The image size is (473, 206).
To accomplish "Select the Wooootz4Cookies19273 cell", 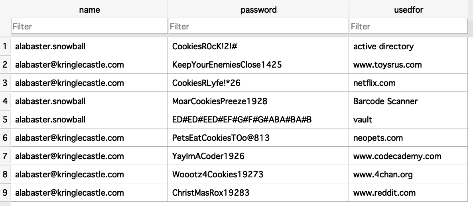I will click(x=258, y=175).
